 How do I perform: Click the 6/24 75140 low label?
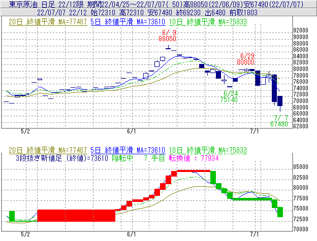click(x=229, y=96)
